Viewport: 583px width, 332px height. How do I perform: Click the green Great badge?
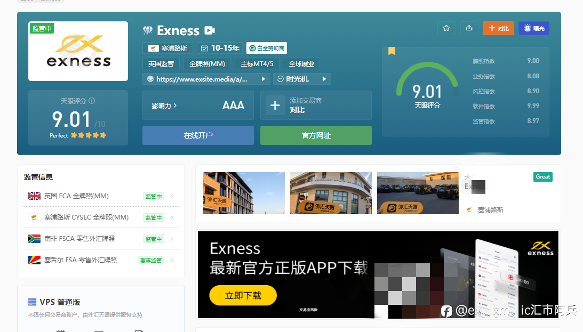coord(543,177)
